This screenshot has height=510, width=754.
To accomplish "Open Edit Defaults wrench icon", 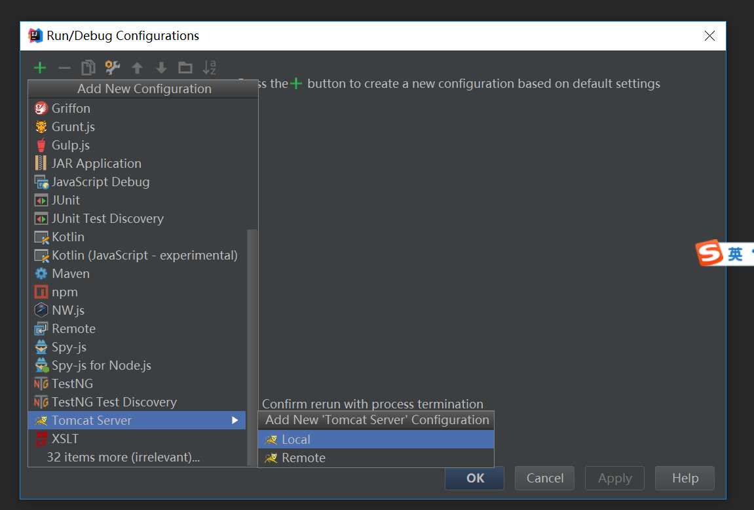I will pos(113,68).
